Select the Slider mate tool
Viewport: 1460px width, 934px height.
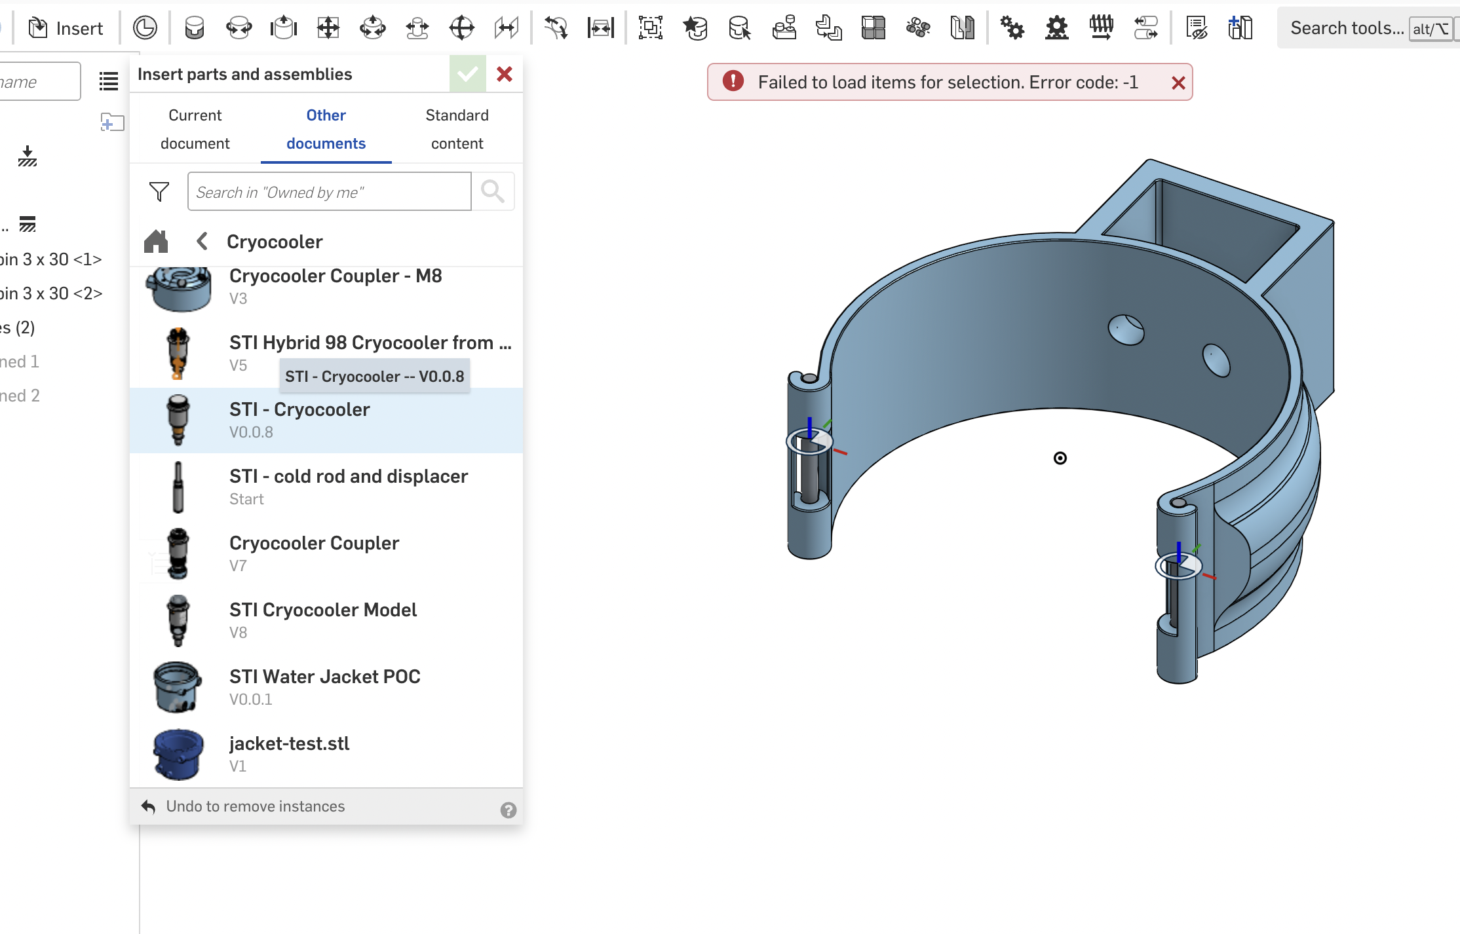click(x=284, y=28)
